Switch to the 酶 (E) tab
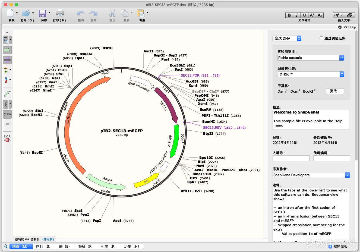This screenshot has width=360, height=252. (x=64, y=246)
